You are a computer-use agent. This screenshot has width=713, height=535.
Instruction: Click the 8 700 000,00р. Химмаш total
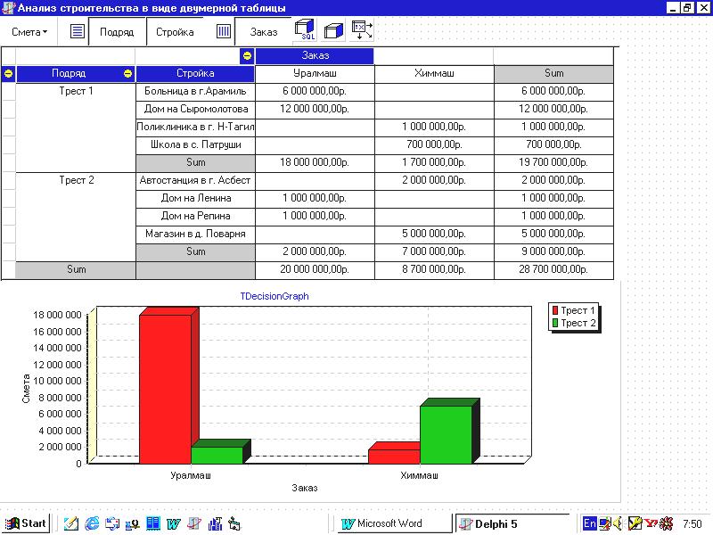tap(434, 269)
